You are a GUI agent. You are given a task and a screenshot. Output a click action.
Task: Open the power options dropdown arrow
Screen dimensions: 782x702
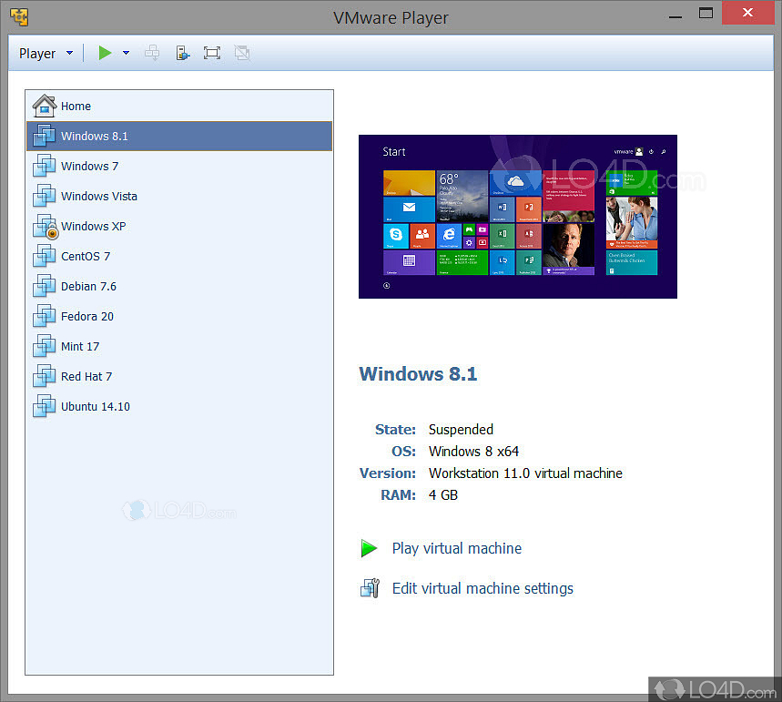[x=126, y=53]
